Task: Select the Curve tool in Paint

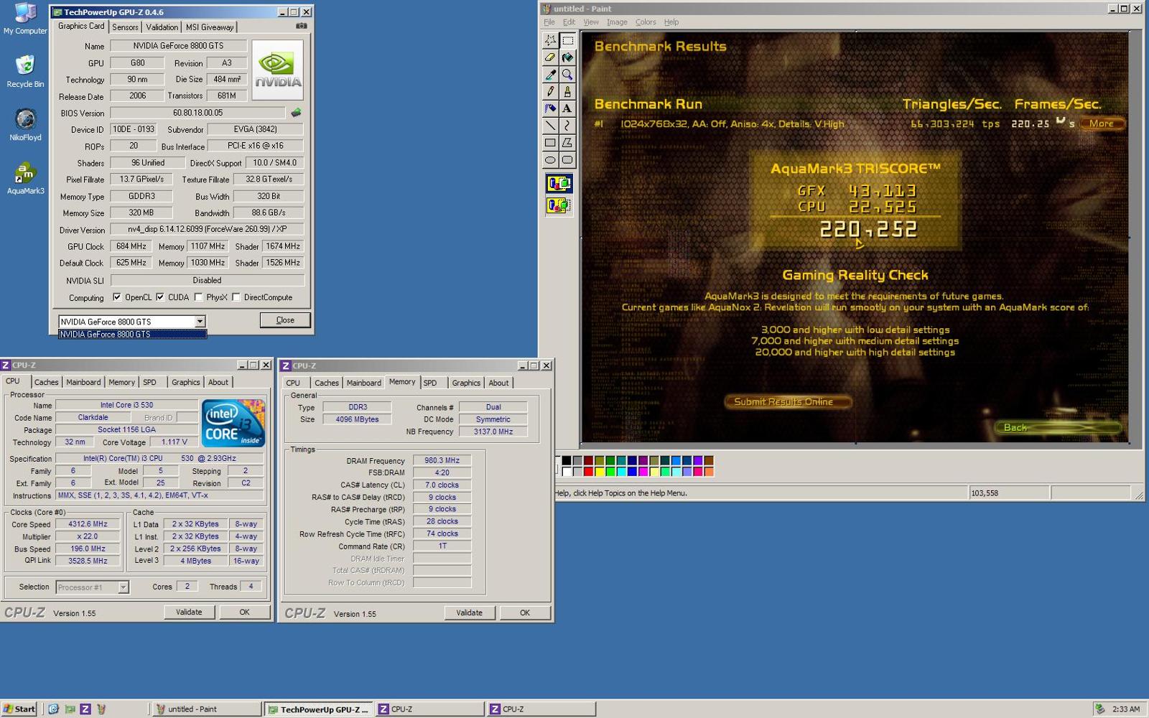Action: click(567, 126)
